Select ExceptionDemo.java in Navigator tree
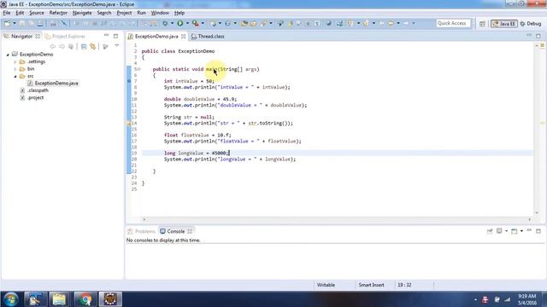This screenshot has height=307, width=547. (x=56, y=84)
